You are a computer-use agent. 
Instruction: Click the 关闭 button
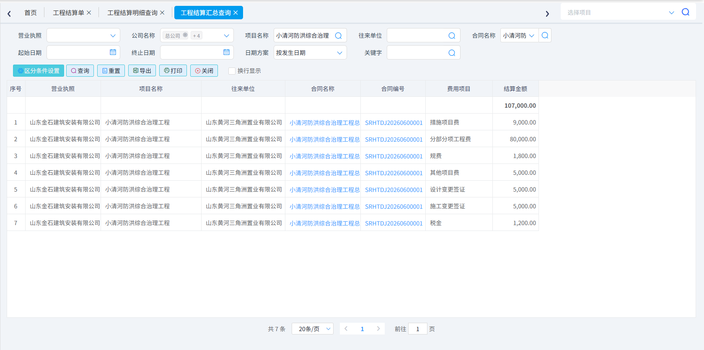point(204,71)
